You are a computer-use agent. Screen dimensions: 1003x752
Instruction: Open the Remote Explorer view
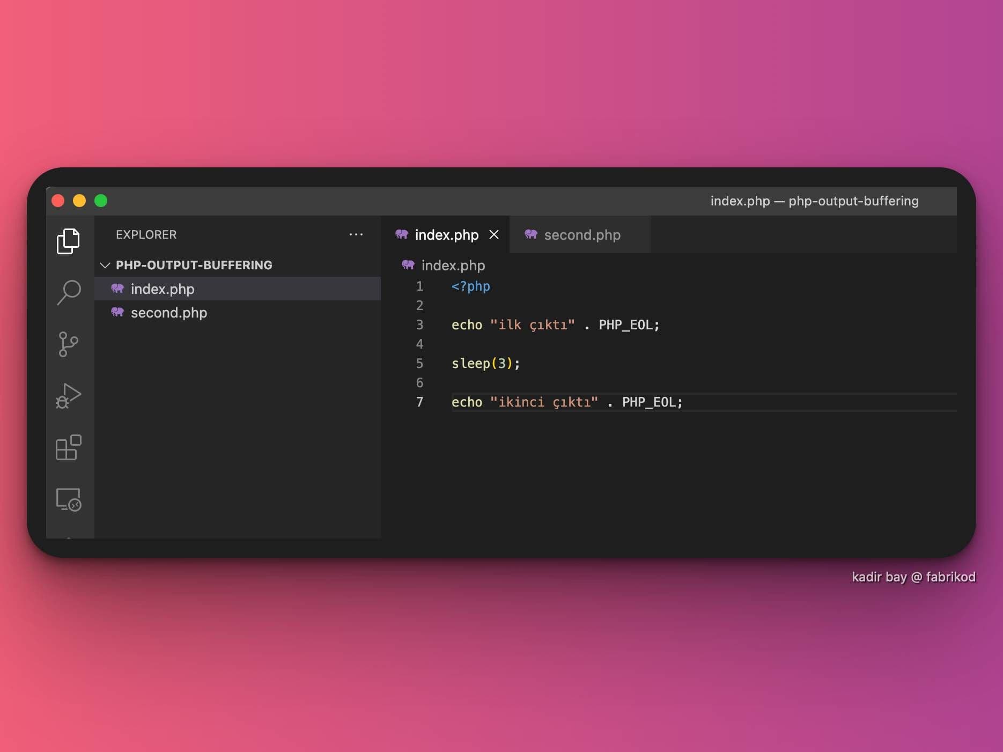click(x=68, y=499)
